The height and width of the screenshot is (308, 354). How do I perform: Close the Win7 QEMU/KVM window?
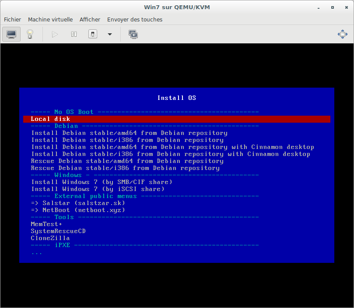pos(347,7)
